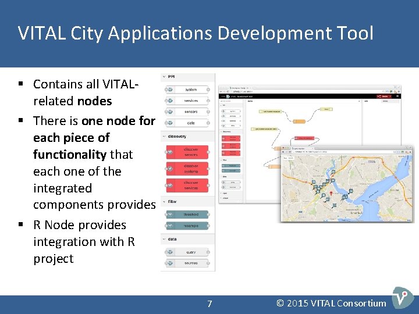Select the system node in PPI palette
The image size is (419, 314).
[187, 90]
